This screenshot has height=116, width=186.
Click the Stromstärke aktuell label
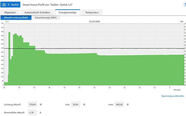click(x=14, y=113)
